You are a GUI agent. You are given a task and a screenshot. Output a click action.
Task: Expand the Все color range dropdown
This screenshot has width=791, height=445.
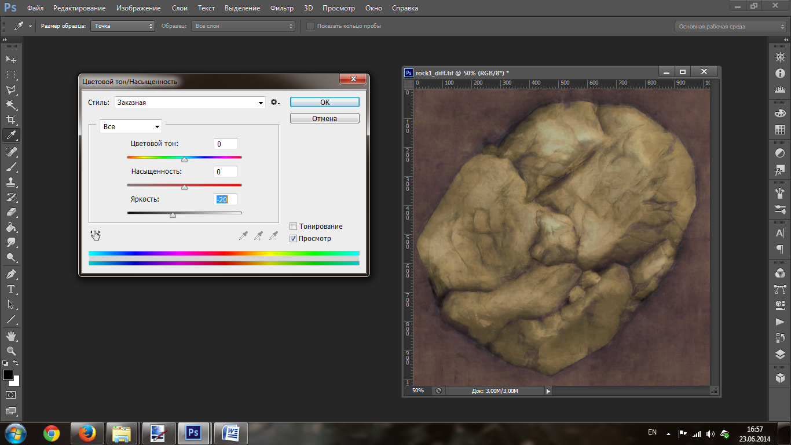pos(131,127)
